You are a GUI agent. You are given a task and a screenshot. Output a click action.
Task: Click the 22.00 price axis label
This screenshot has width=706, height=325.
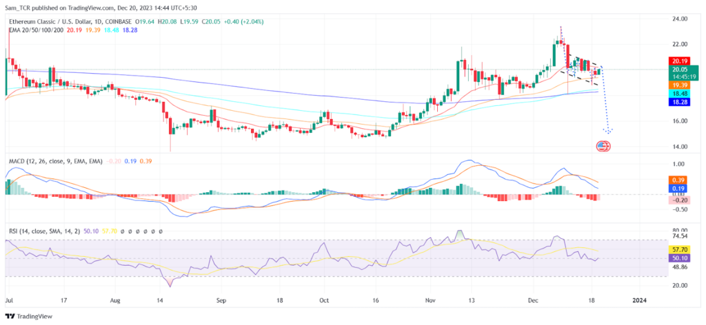679,44
